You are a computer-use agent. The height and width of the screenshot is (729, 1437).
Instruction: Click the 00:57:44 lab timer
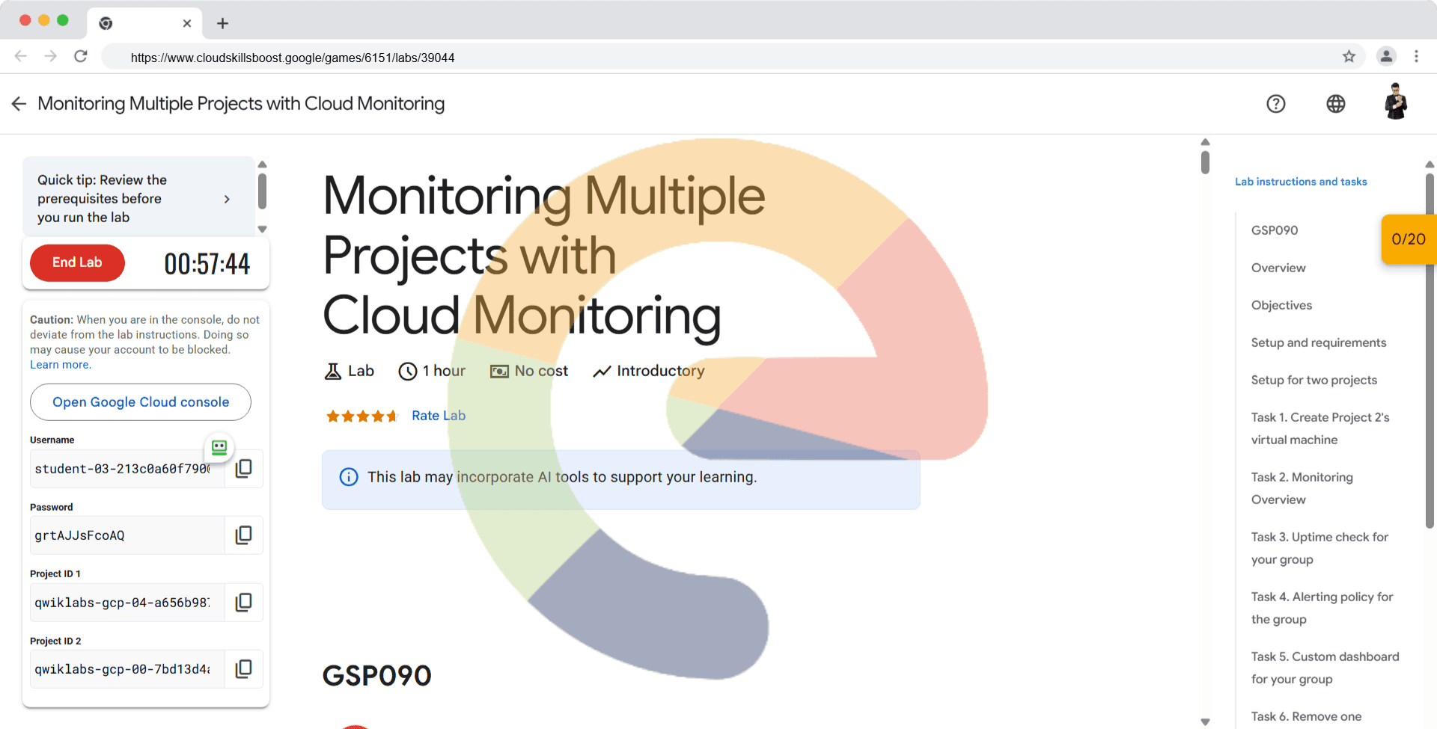[x=207, y=264]
